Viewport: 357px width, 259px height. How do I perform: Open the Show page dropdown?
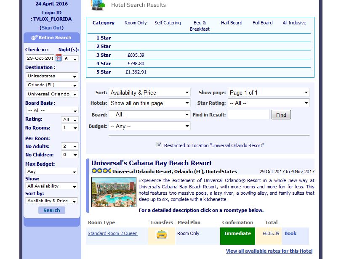[x=269, y=92]
